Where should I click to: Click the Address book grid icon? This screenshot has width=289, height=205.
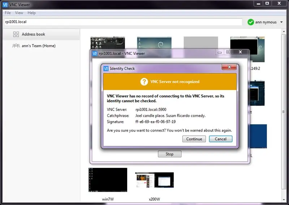(x=16, y=34)
